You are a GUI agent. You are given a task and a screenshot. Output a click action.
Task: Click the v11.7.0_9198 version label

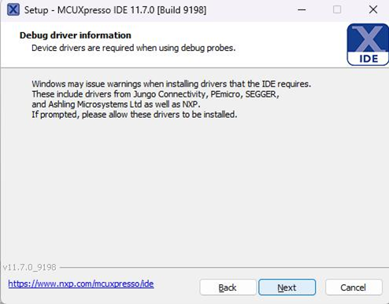pyautogui.click(x=30, y=267)
